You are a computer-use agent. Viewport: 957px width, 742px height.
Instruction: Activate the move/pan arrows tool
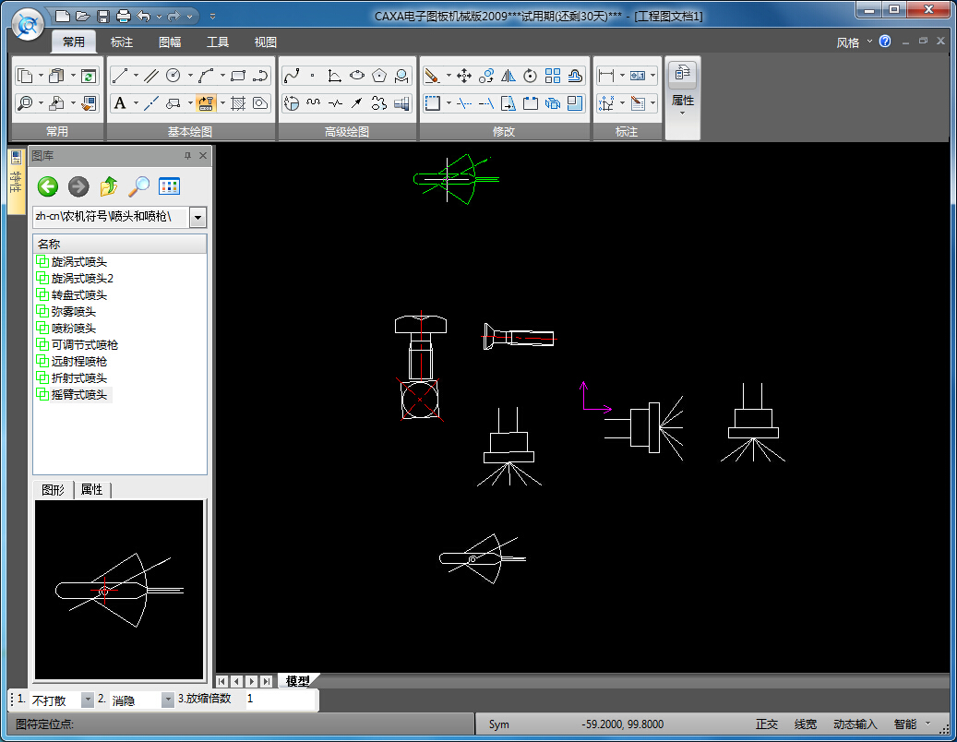[464, 76]
